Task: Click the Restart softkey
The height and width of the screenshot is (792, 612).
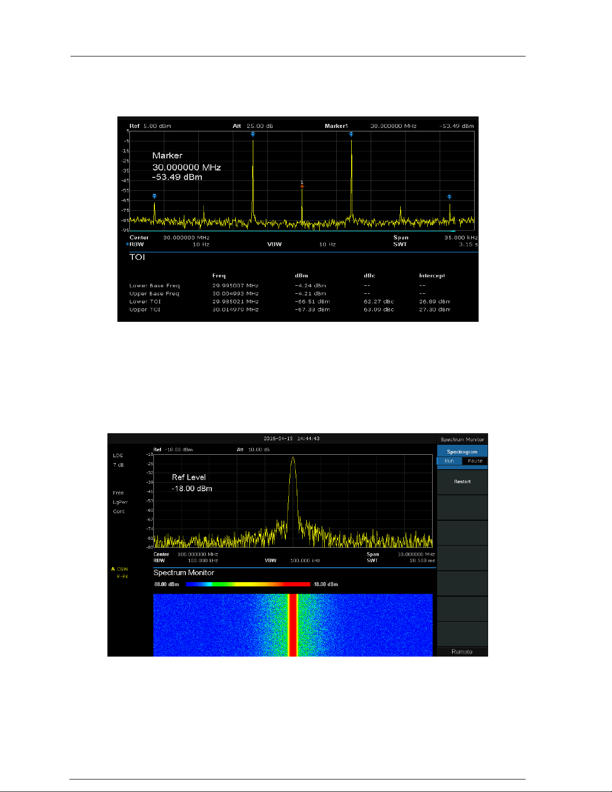Action: [x=462, y=482]
